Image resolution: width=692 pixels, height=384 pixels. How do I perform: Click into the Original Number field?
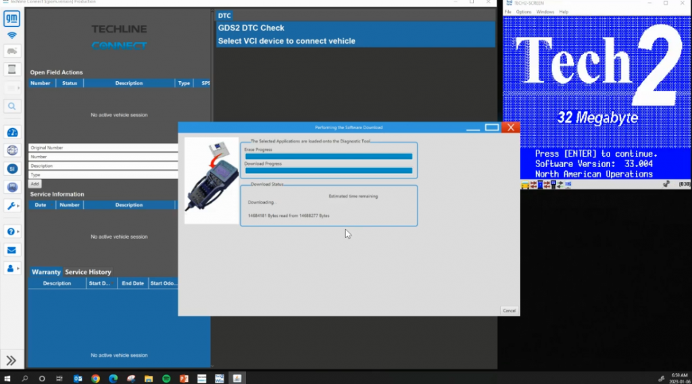(103, 148)
